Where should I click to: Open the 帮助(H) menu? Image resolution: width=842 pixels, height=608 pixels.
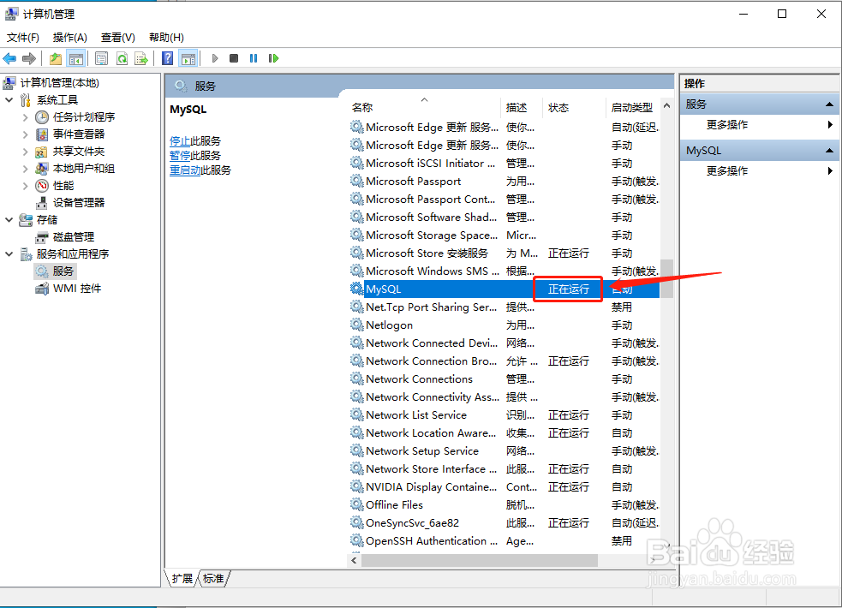(166, 38)
